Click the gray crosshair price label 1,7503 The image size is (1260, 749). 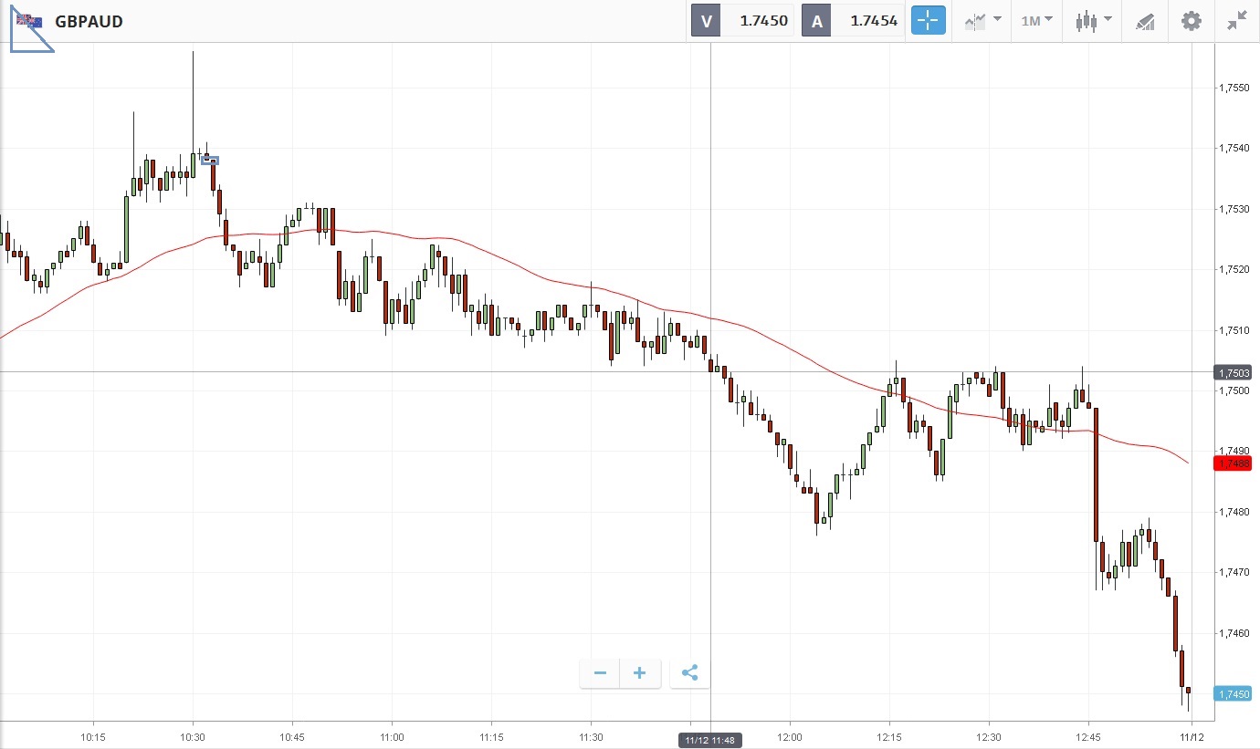1233,372
